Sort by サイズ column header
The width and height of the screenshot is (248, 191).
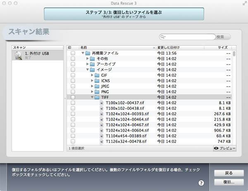(222, 48)
